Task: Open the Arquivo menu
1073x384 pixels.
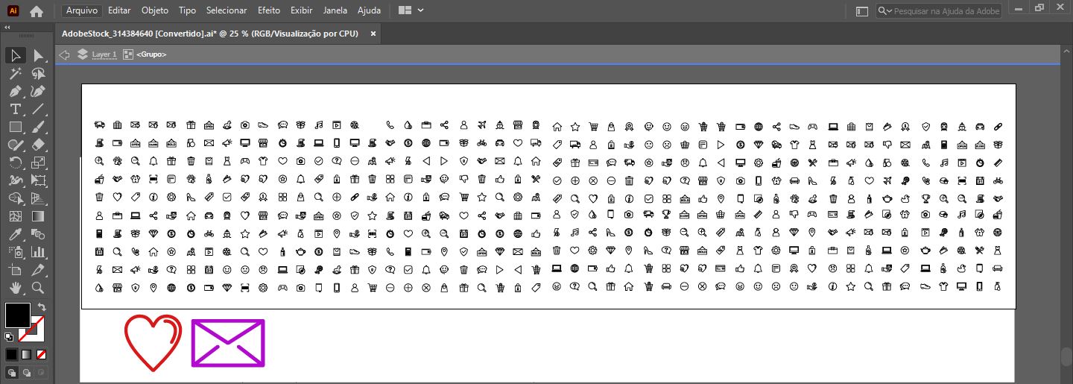Action: pos(80,10)
